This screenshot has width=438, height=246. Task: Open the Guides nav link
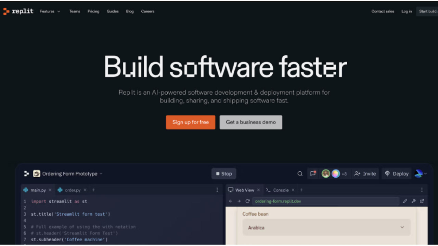[x=113, y=11]
